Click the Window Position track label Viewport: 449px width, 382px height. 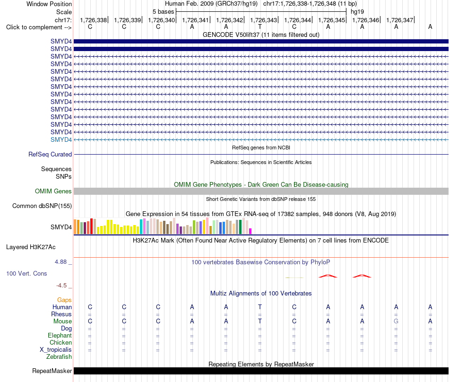(x=49, y=4)
